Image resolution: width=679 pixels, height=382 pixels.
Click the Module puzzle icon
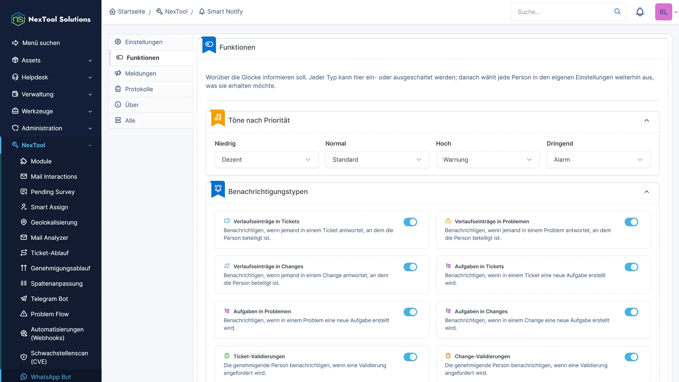pos(24,161)
